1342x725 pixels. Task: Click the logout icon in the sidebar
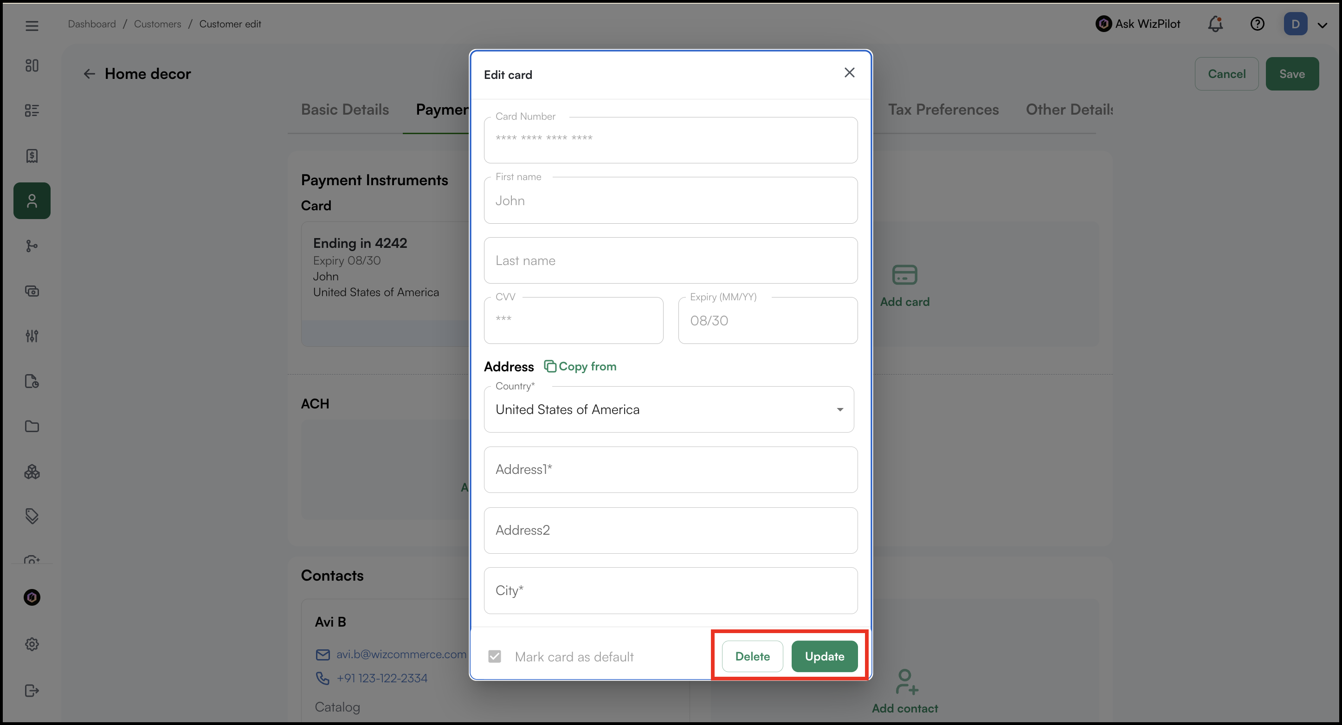[x=32, y=691]
